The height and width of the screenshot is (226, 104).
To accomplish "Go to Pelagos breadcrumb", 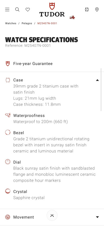I will 27,23.
